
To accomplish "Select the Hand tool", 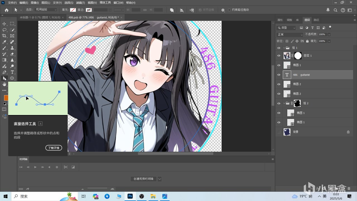I will 4,84.
